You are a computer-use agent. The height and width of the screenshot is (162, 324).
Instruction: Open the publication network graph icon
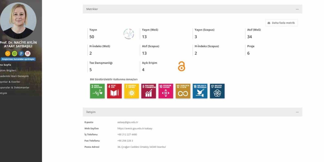[x=129, y=34]
